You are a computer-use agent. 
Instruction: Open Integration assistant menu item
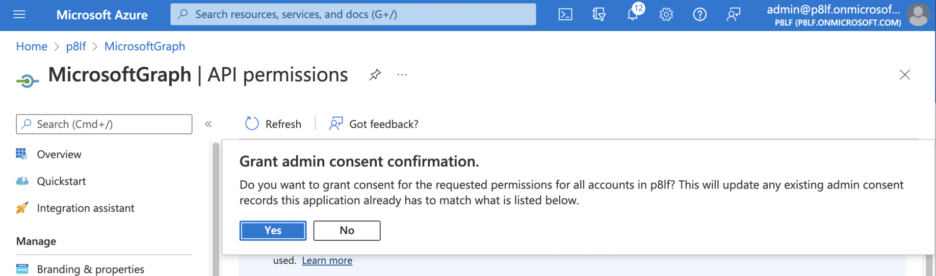click(x=85, y=208)
